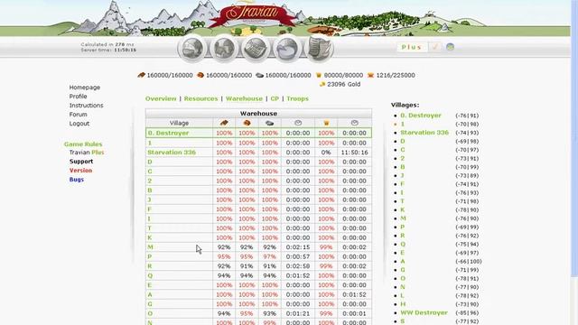This screenshot has height=325, width=578.
Task: Open village M row in warehouse table
Action: click(151, 246)
